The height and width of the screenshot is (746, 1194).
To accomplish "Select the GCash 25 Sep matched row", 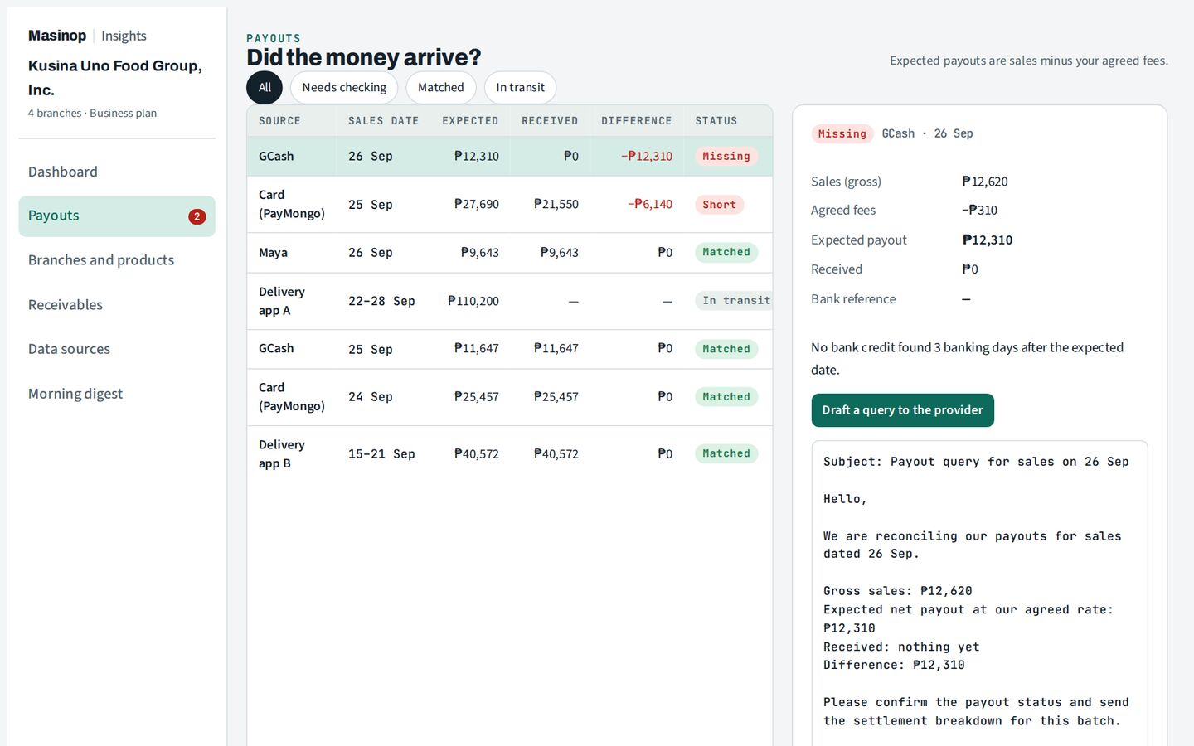I will click(510, 349).
